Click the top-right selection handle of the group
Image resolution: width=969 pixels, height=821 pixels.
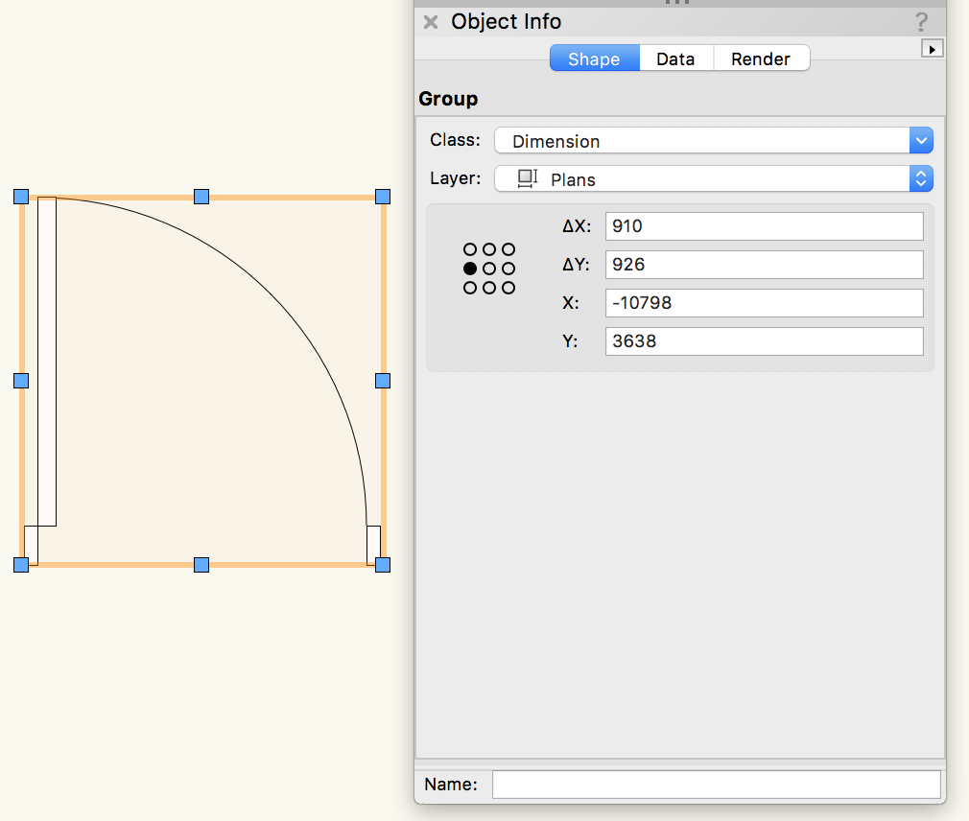[383, 197]
